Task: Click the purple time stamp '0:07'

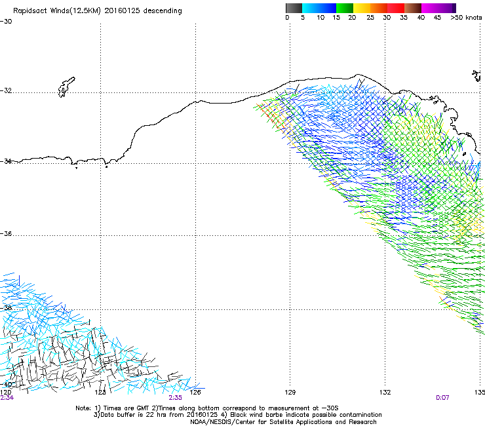Action: point(442,398)
